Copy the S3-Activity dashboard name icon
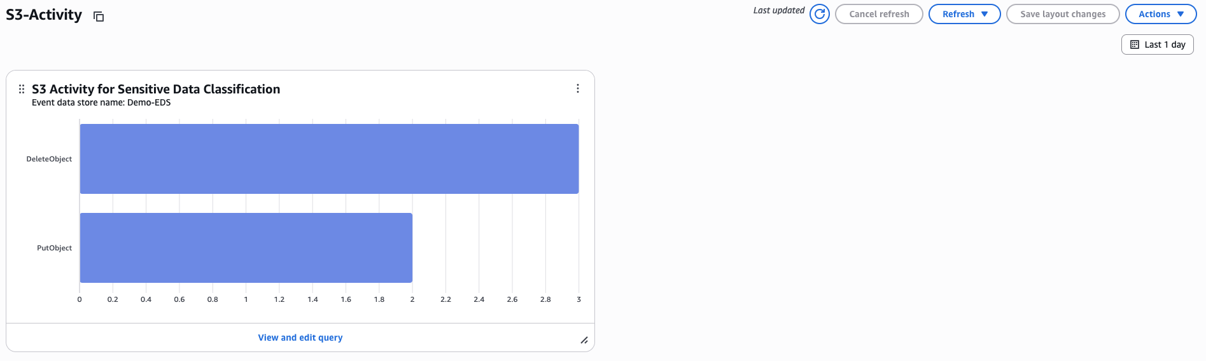 (99, 17)
